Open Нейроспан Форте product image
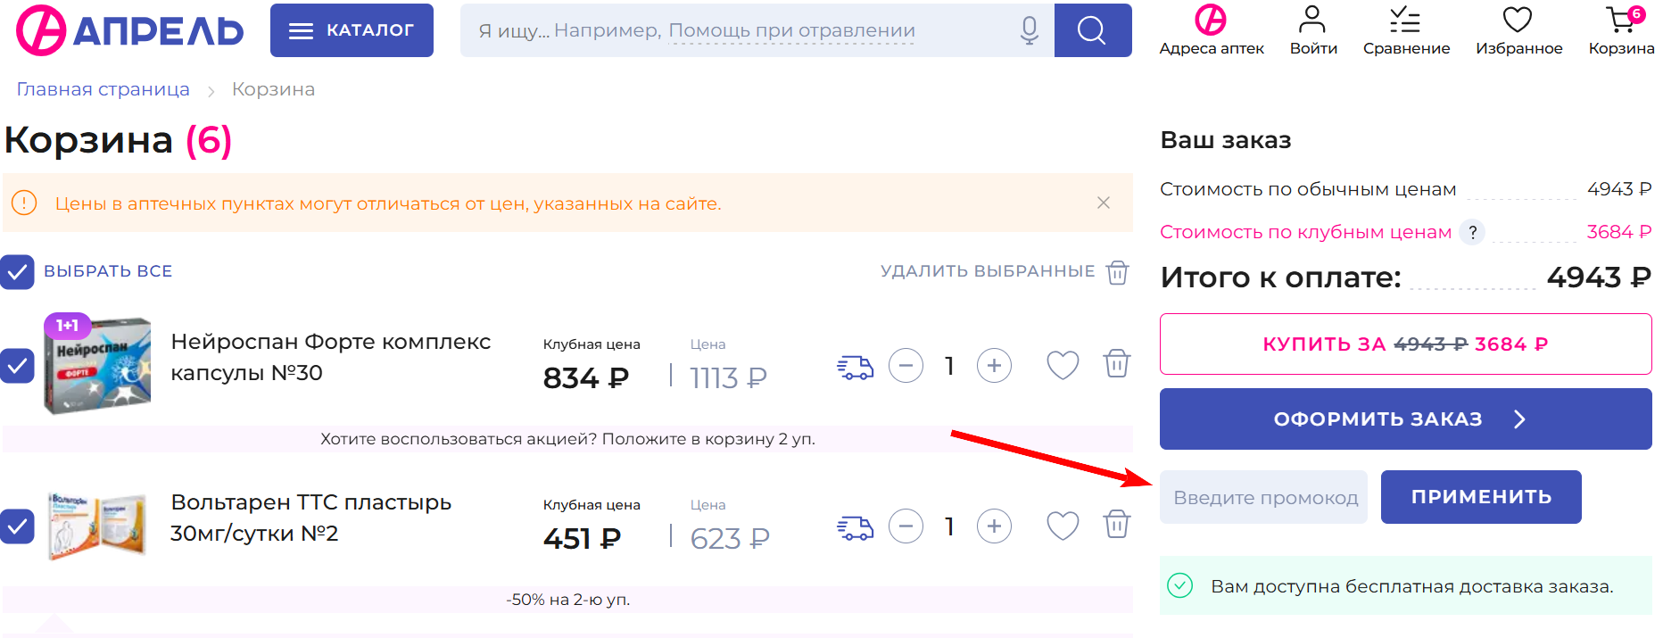Screen dimensions: 1663x638 97,364
